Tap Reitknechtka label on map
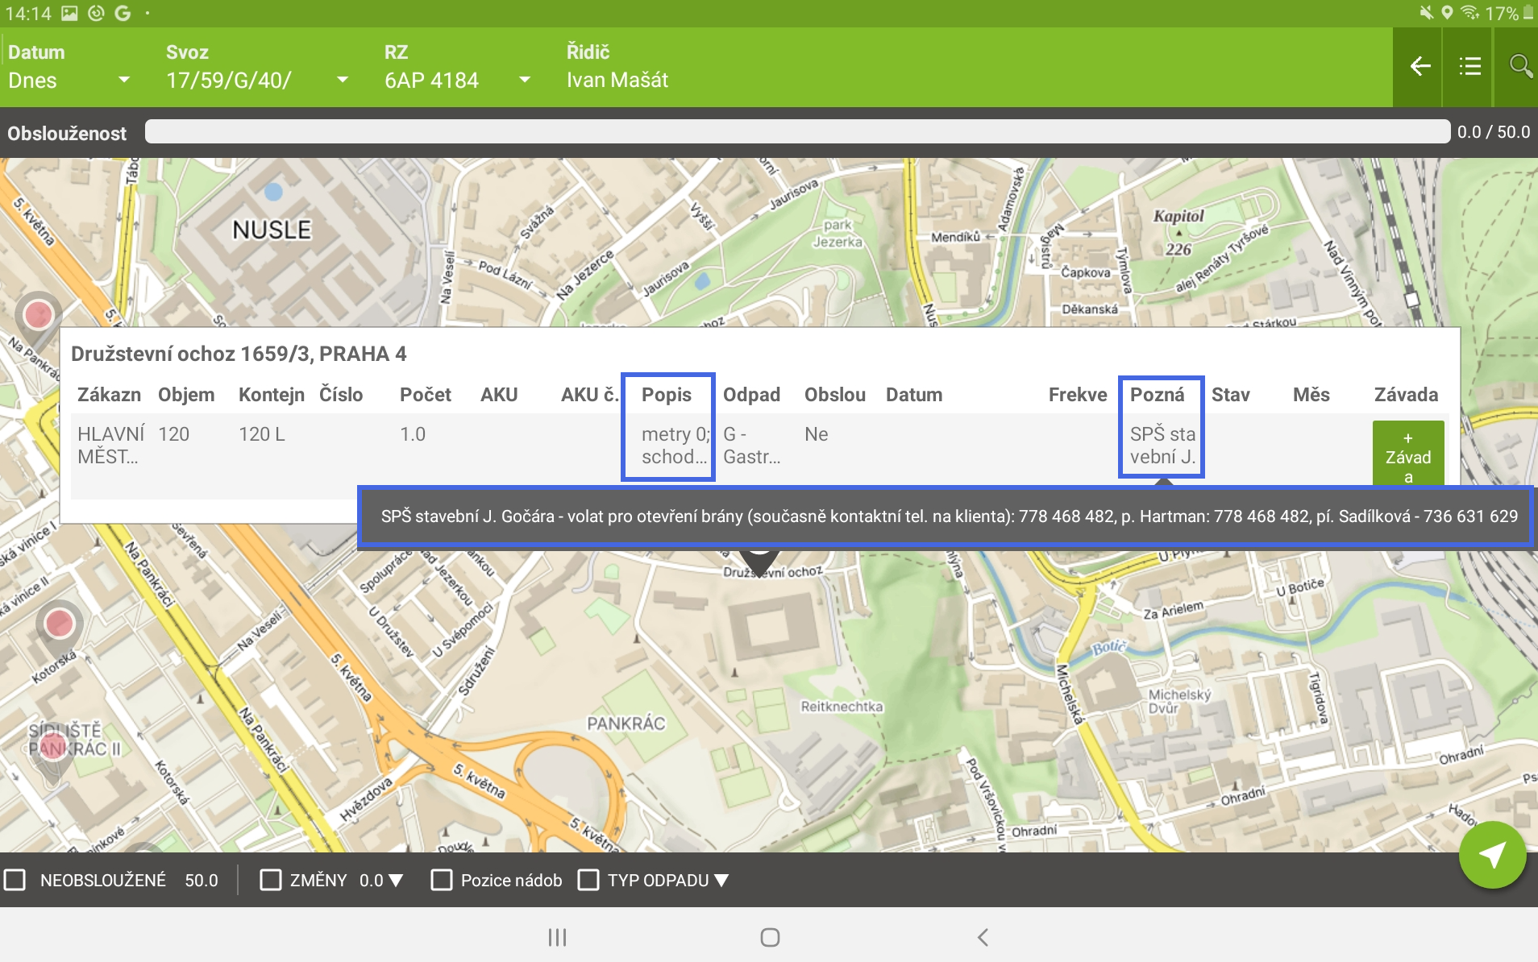1538x962 pixels. 842,707
